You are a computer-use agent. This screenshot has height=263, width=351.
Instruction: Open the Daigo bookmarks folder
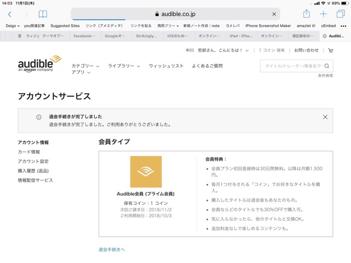coord(10,26)
